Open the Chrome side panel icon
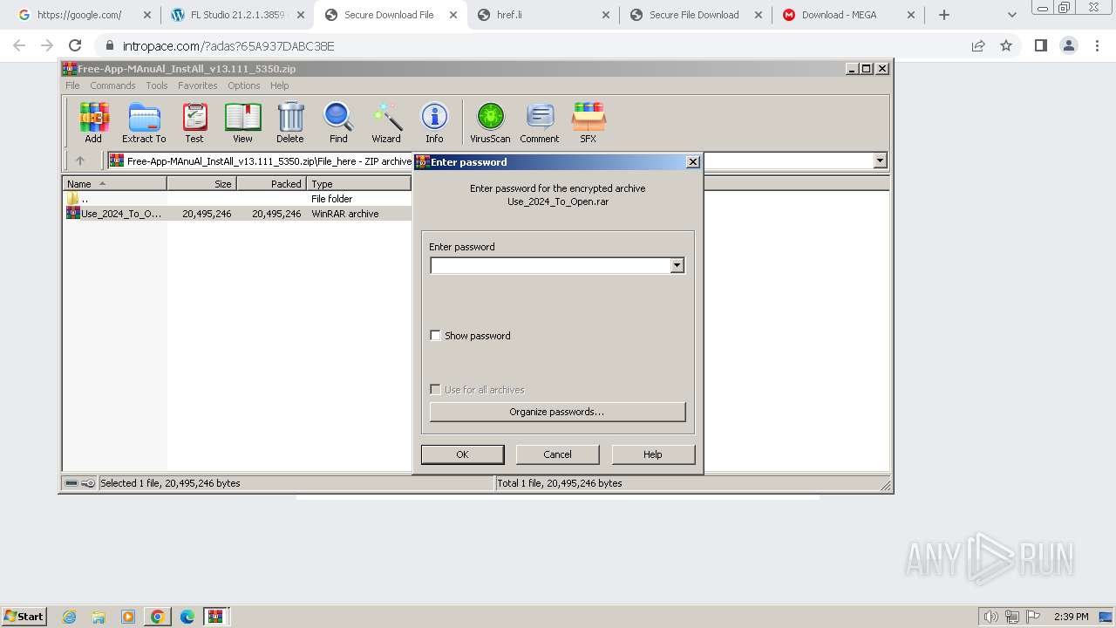The height and width of the screenshot is (628, 1116). 1040,45
